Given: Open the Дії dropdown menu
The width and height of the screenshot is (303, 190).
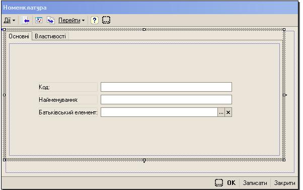Looking at the screenshot, I should (x=9, y=20).
